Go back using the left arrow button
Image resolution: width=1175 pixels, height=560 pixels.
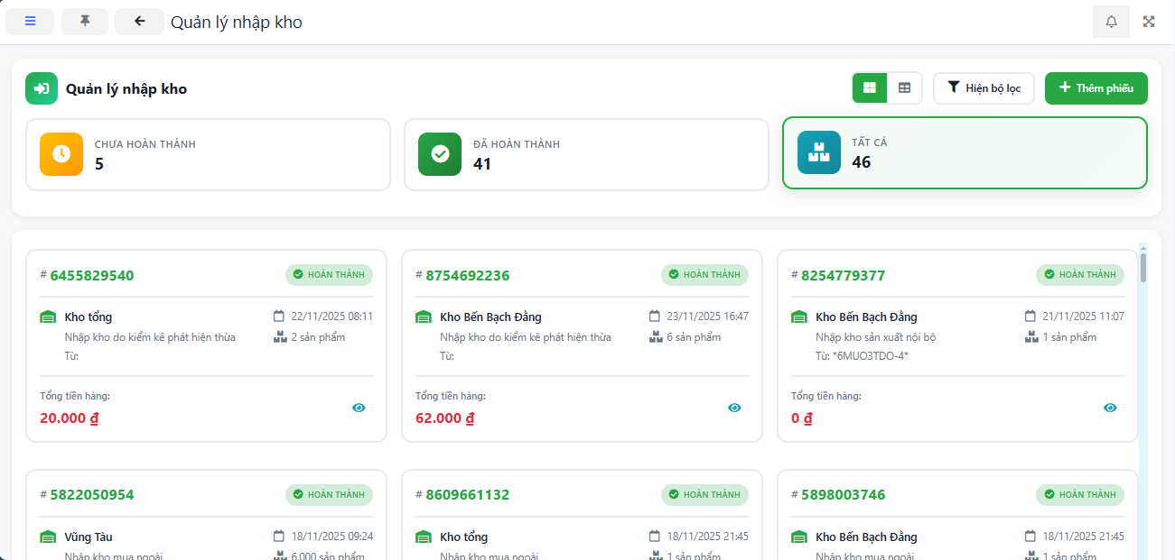tap(139, 22)
